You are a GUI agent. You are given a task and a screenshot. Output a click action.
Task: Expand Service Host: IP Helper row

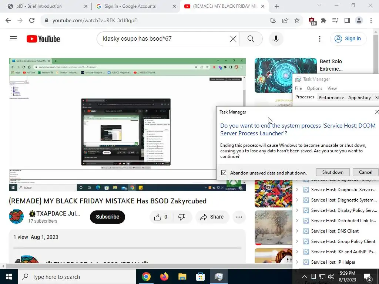tap(297, 262)
